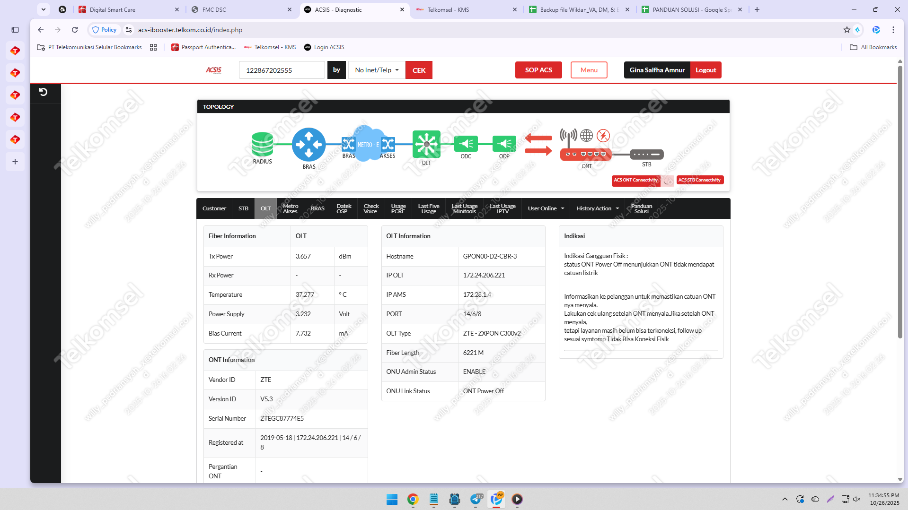Open the Passport Authentica bookmark

click(203, 47)
